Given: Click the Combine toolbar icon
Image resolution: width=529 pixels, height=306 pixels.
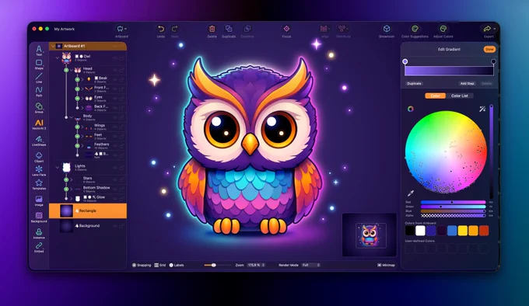Looking at the screenshot, I should point(247,29).
